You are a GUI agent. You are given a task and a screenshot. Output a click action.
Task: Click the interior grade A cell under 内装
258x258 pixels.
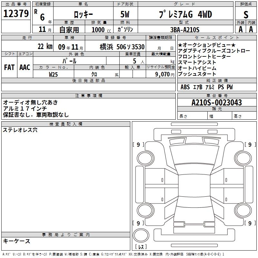(x=251, y=29)
